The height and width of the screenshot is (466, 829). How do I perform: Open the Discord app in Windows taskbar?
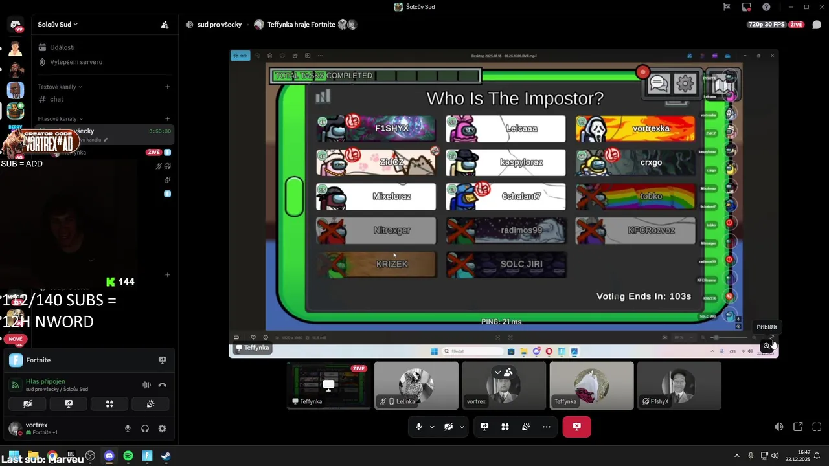tap(109, 456)
